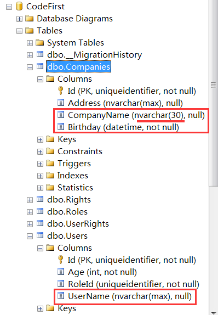Click the Tables folder icon
Image resolution: width=218 pixels, height=315 pixels.
pyautogui.click(x=30, y=30)
